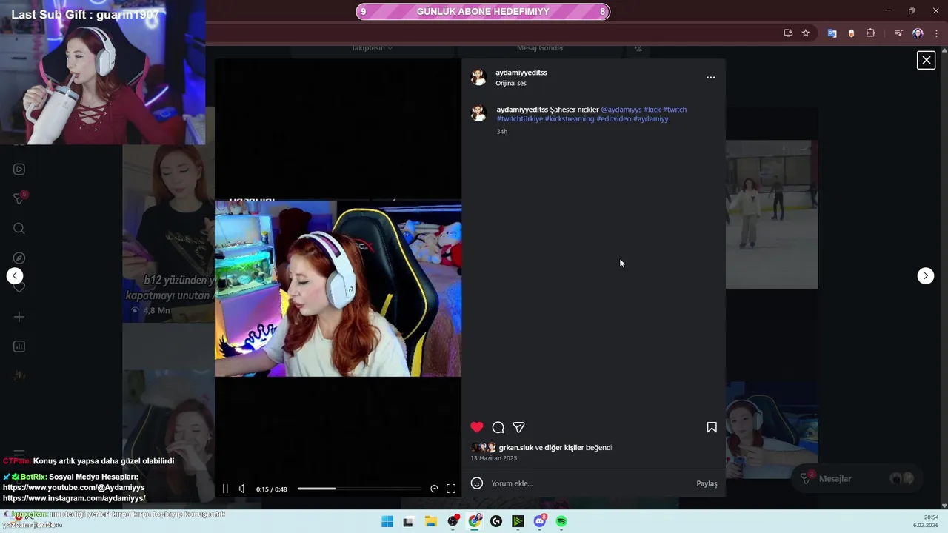The height and width of the screenshot is (533, 948).
Task: Open the playback speed icon beside fullscreen
Action: pos(434,489)
